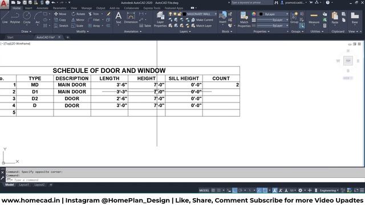Toggle object snap tracking in status bar
The height and width of the screenshot is (205, 365).
(x=259, y=190)
